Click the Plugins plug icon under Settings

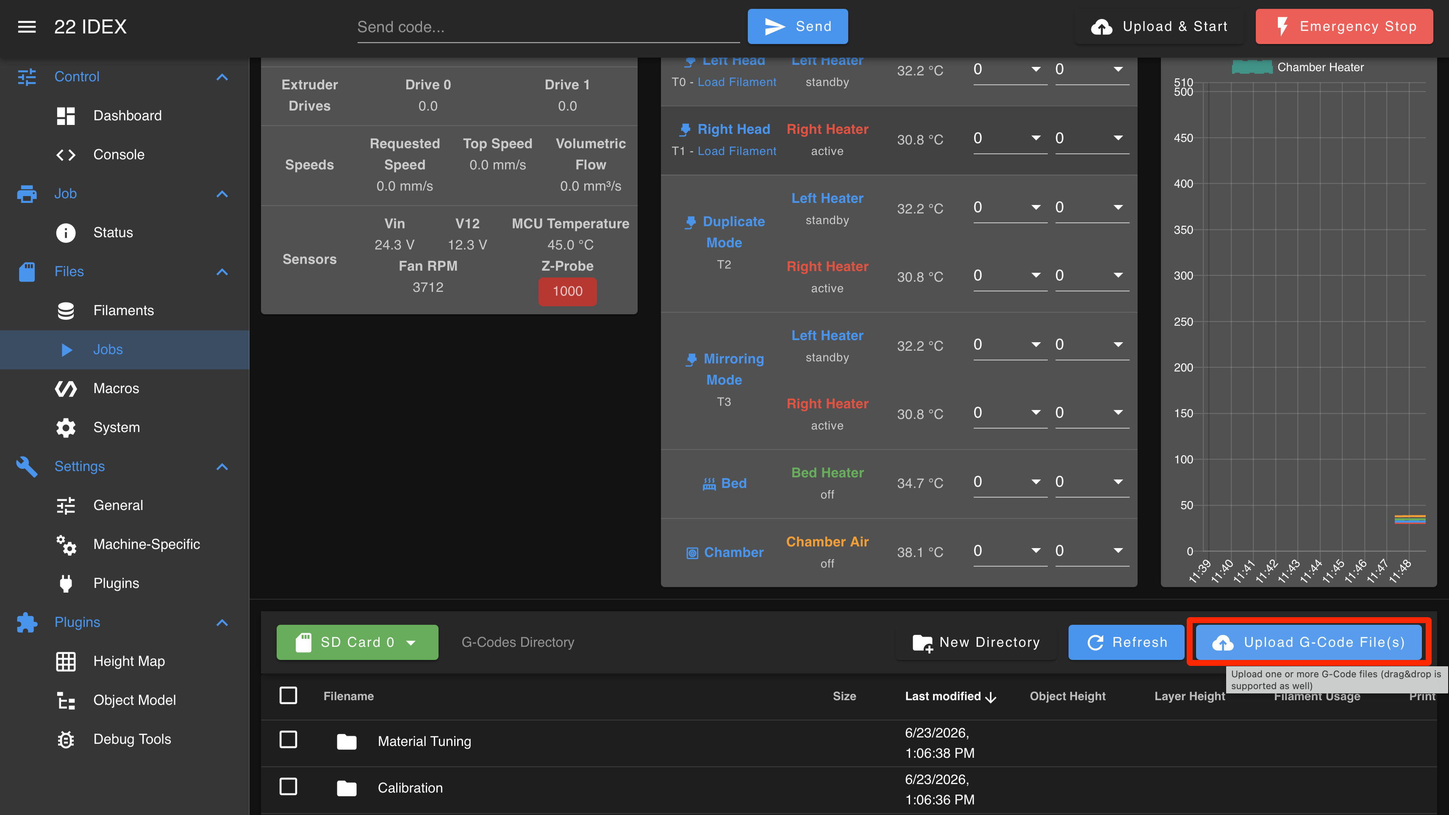66,583
